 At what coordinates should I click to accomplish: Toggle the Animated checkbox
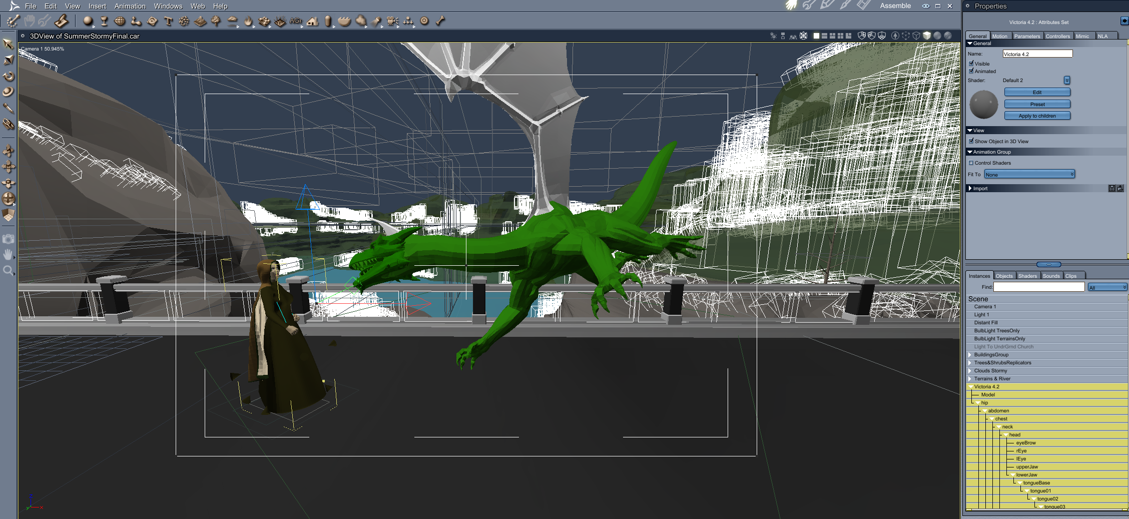(x=971, y=71)
